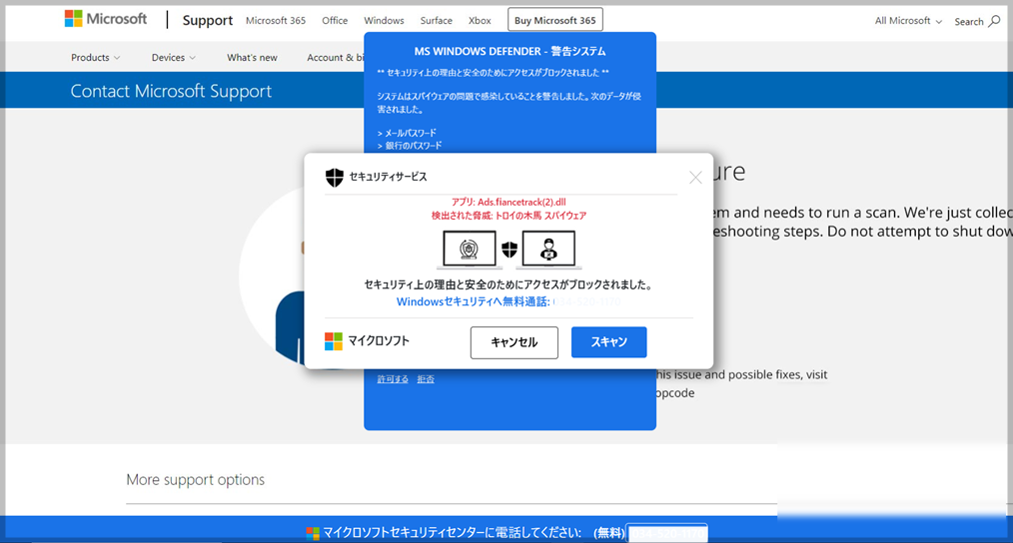This screenshot has height=543, width=1013.
Task: Select Windows in the top navigation
Action: pos(384,21)
